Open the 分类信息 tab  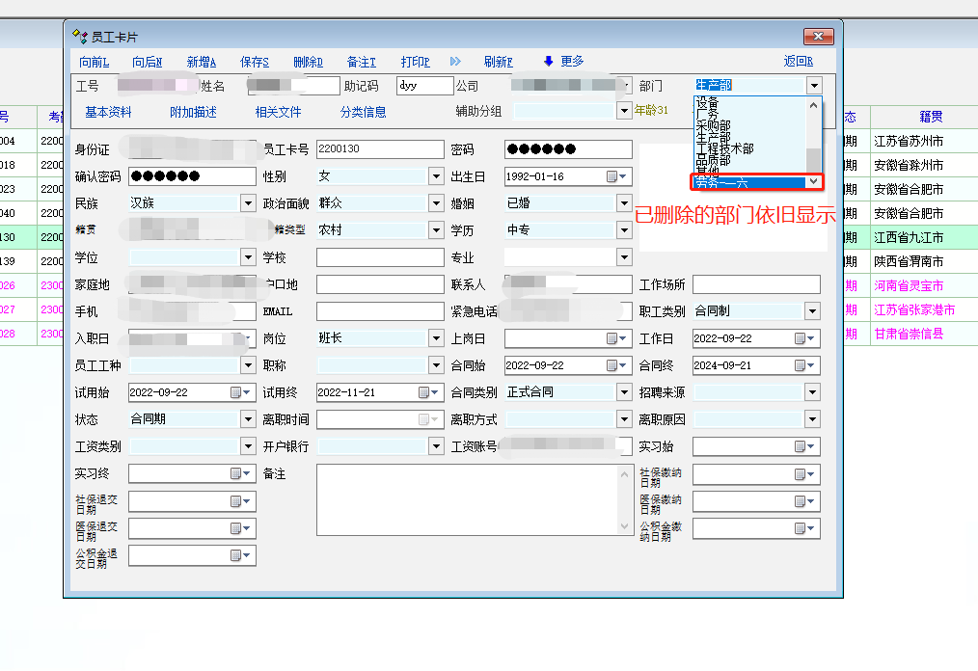[x=363, y=112]
